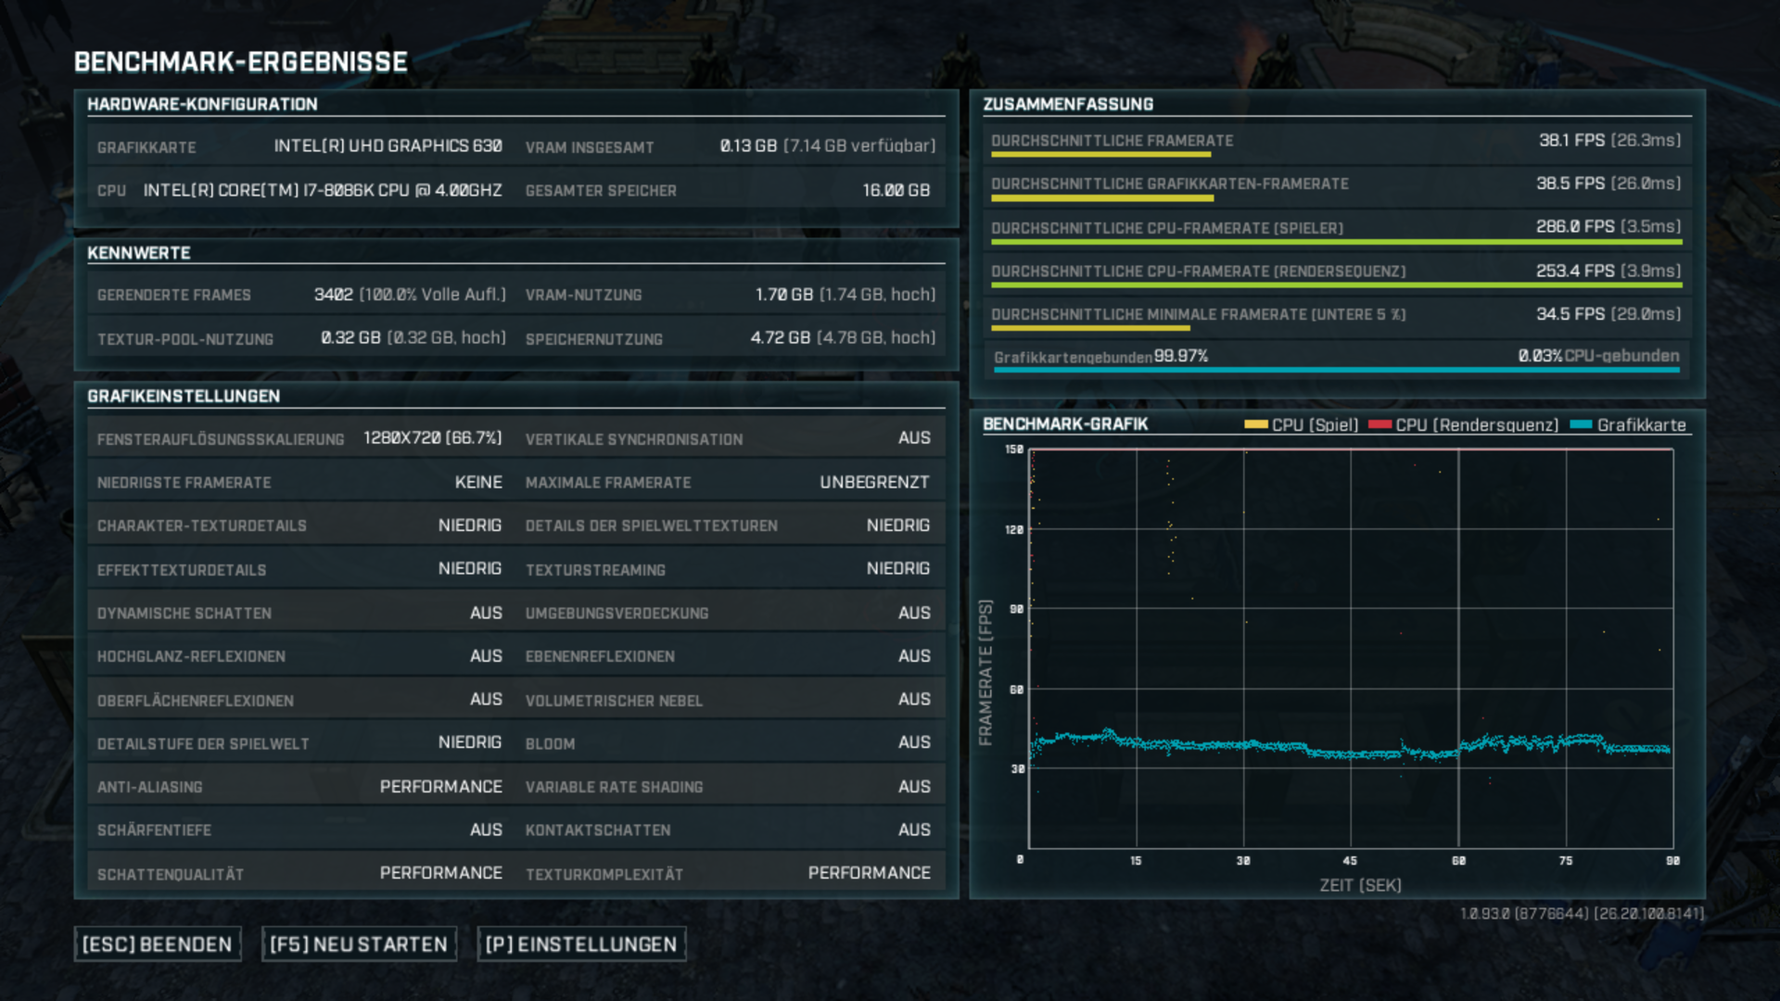Image resolution: width=1780 pixels, height=1001 pixels.
Task: Click the [ESC] Beenden button
Action: tap(158, 944)
